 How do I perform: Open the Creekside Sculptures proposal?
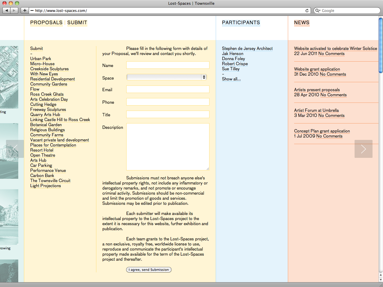coord(49,69)
